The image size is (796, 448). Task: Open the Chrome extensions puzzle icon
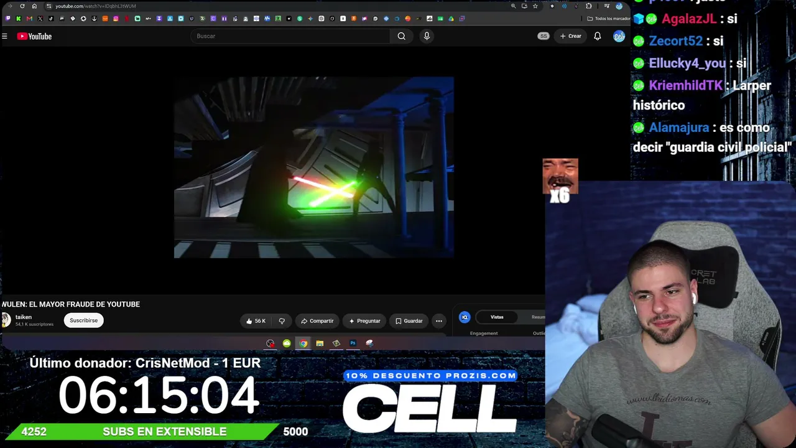589,6
